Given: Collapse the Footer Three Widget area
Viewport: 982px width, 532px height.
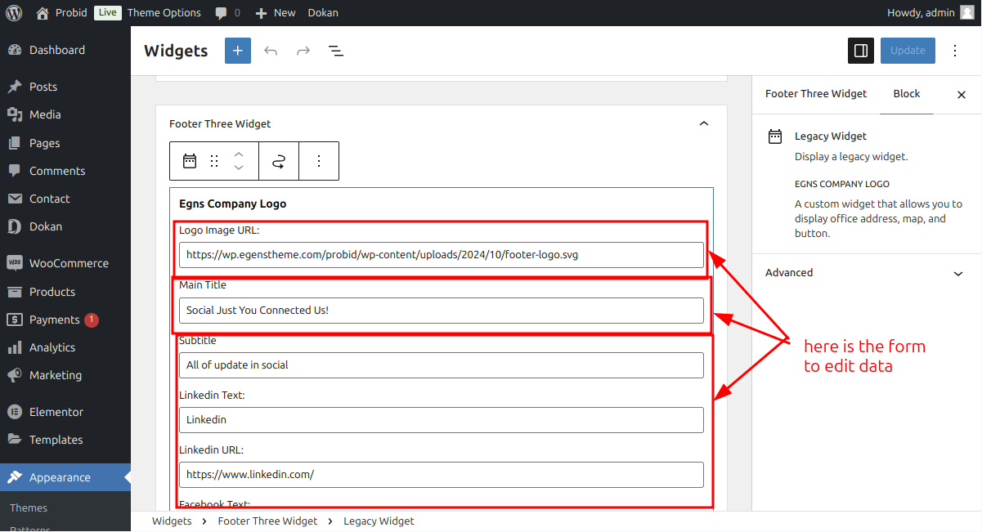Looking at the screenshot, I should pos(704,123).
